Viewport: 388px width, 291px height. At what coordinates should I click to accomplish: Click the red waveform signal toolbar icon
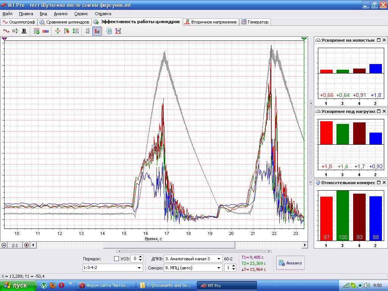click(6, 31)
